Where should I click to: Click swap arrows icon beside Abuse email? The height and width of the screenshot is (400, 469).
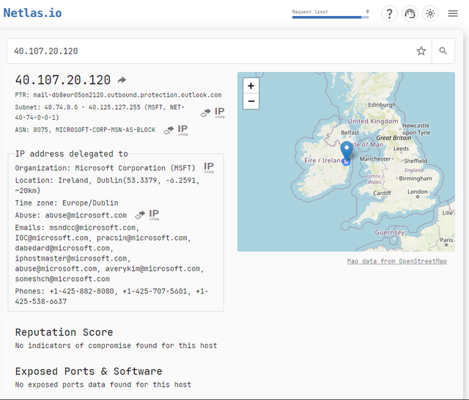pyautogui.click(x=140, y=215)
